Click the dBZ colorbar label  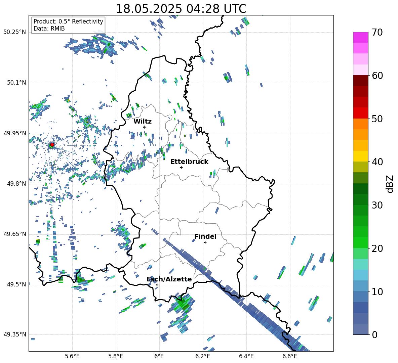(390, 184)
